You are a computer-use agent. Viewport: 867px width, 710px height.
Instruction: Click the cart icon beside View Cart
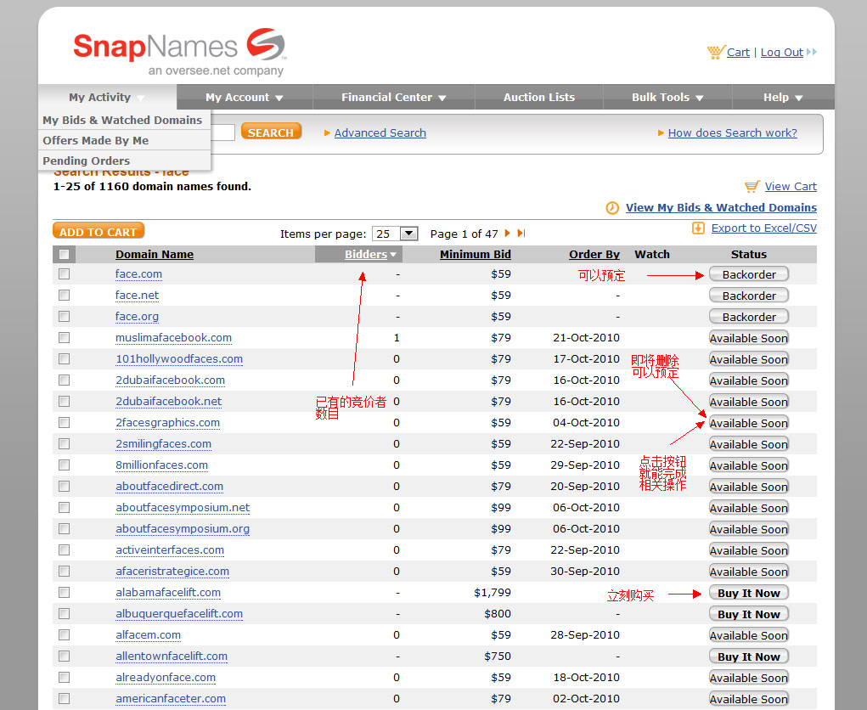pos(752,186)
